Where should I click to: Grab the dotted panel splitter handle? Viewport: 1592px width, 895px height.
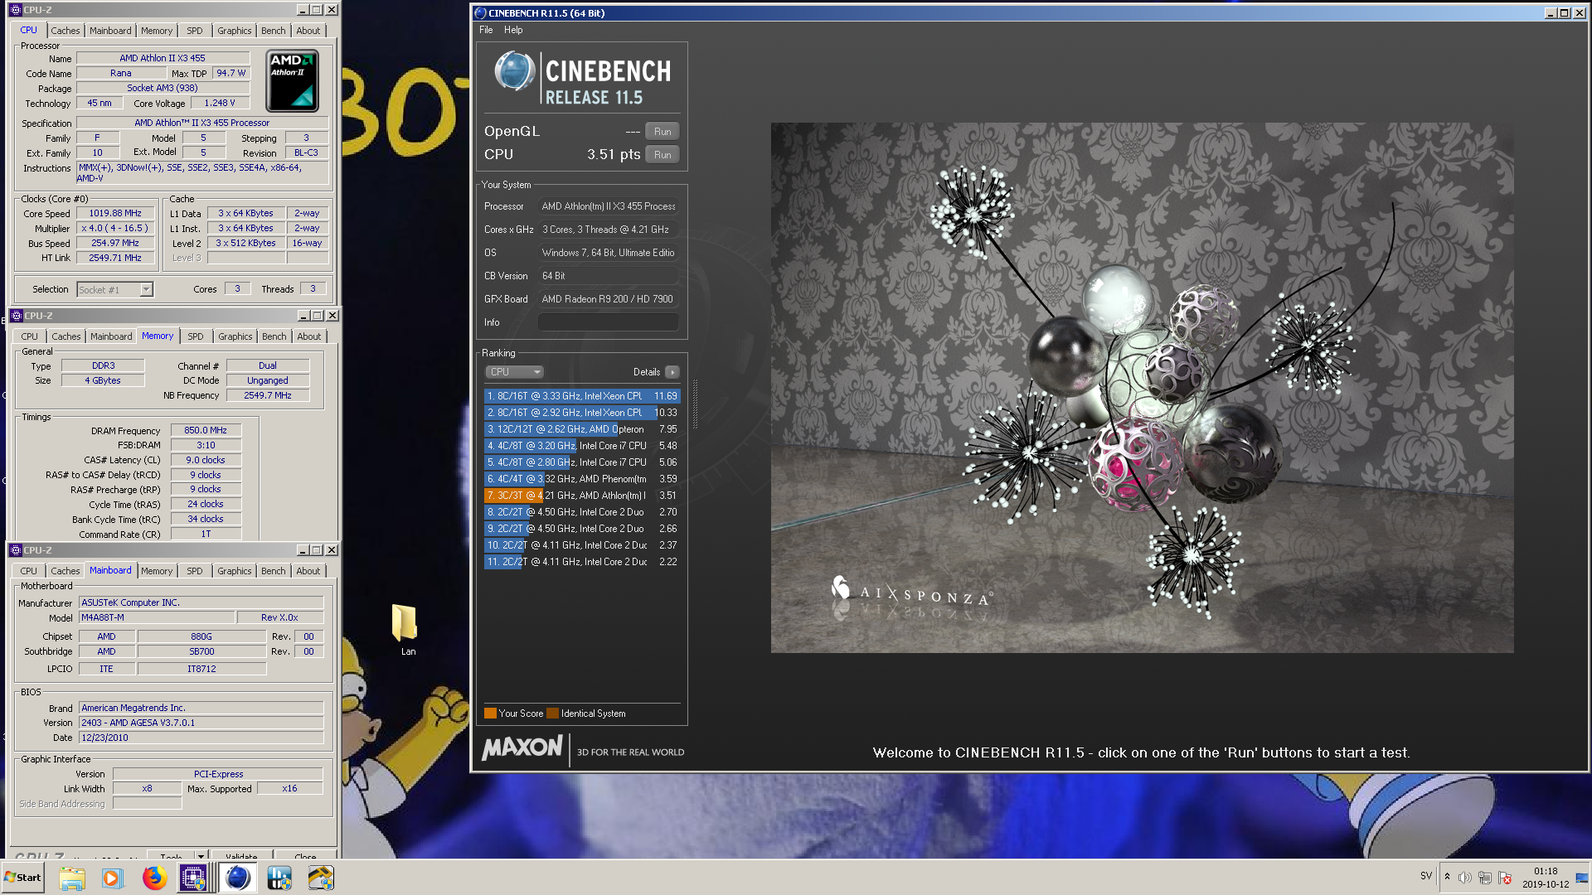click(695, 404)
